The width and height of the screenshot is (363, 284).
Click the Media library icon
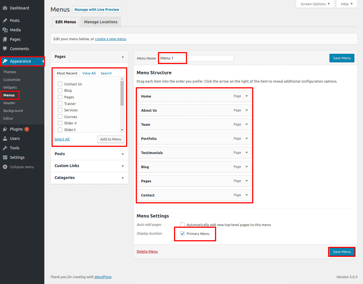pyautogui.click(x=5, y=30)
